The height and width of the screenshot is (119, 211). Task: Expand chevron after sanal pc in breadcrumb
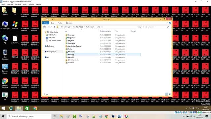click(104, 27)
